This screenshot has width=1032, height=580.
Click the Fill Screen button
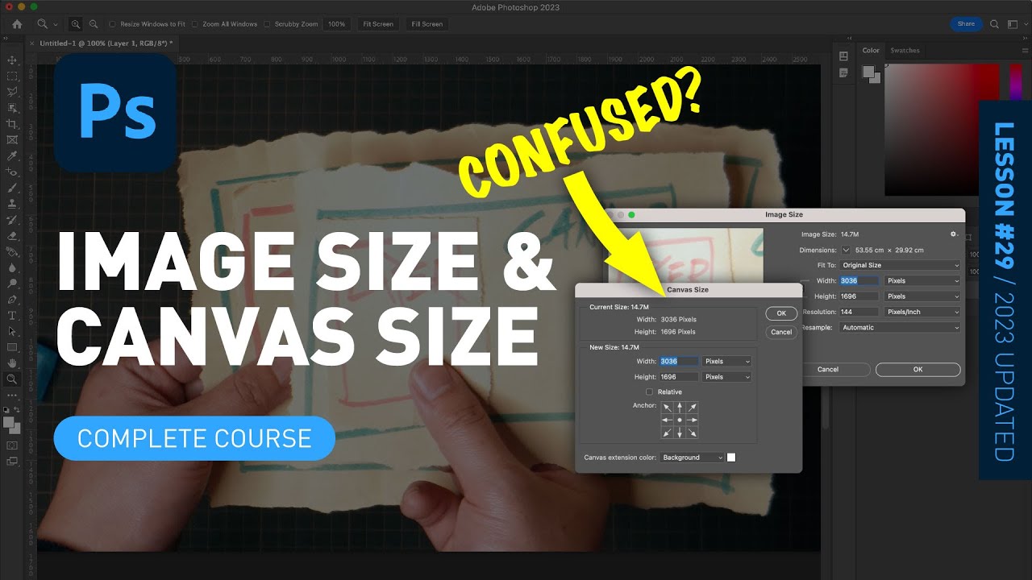427,24
